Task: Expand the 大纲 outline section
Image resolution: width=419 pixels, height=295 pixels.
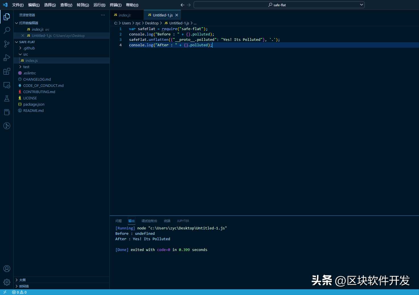Action: 62,280
